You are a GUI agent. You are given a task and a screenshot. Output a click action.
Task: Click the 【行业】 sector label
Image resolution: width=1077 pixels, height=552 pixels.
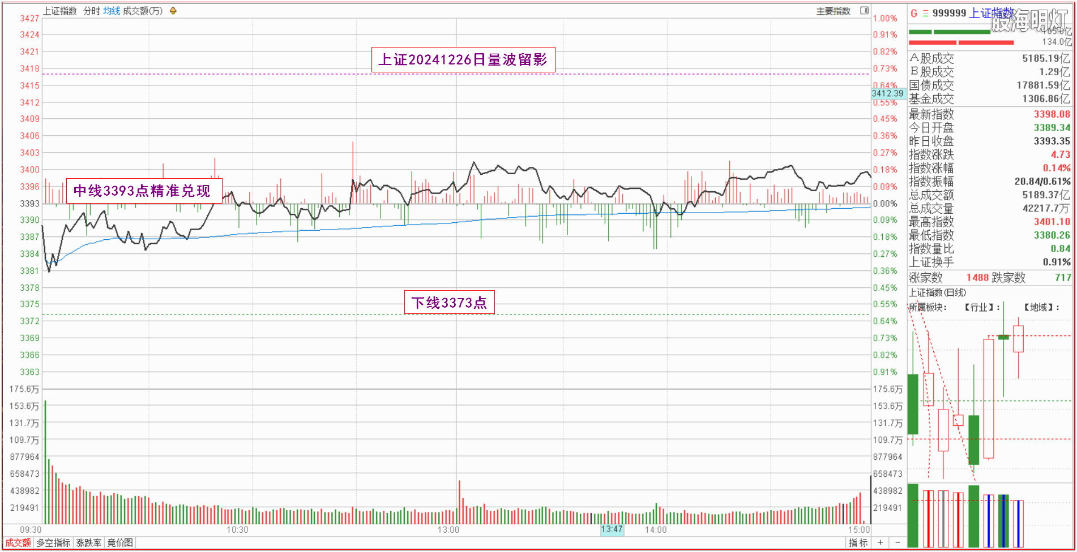tap(982, 307)
